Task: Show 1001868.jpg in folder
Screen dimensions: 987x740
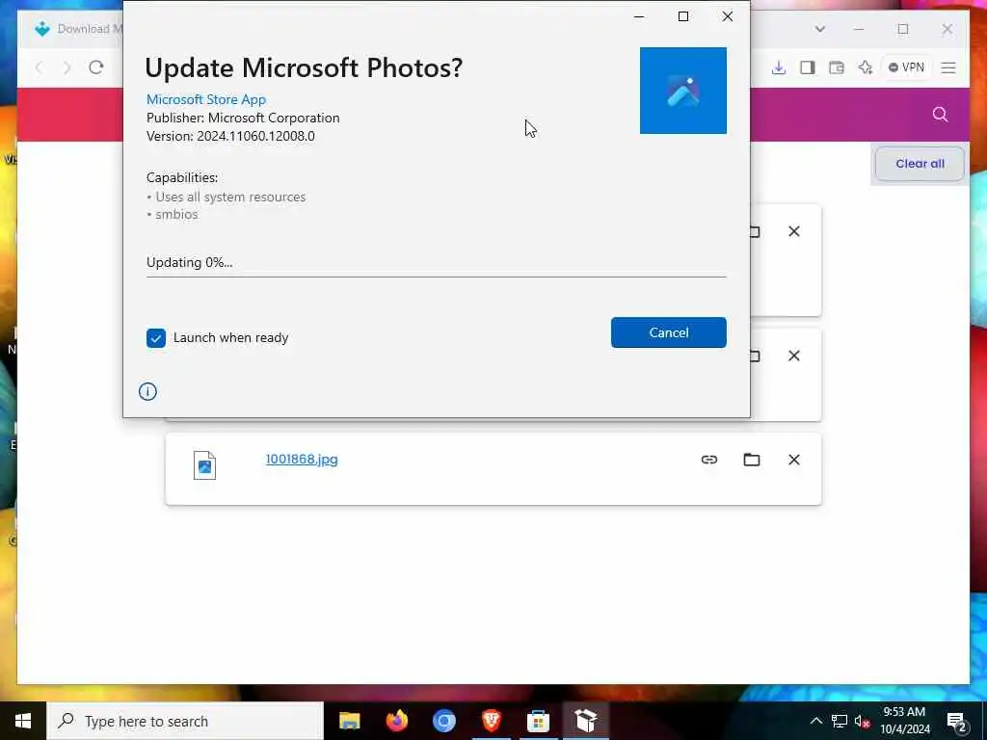Action: click(x=752, y=460)
